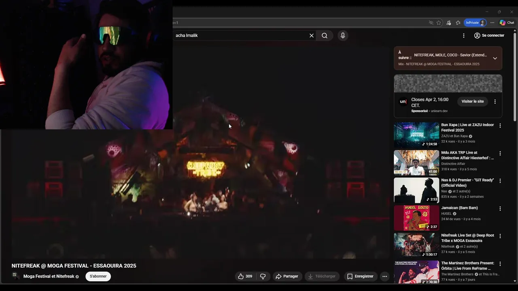Screen dimensions: 518x291
Task: Minimize the browser window
Action: pyautogui.click(x=487, y=12)
